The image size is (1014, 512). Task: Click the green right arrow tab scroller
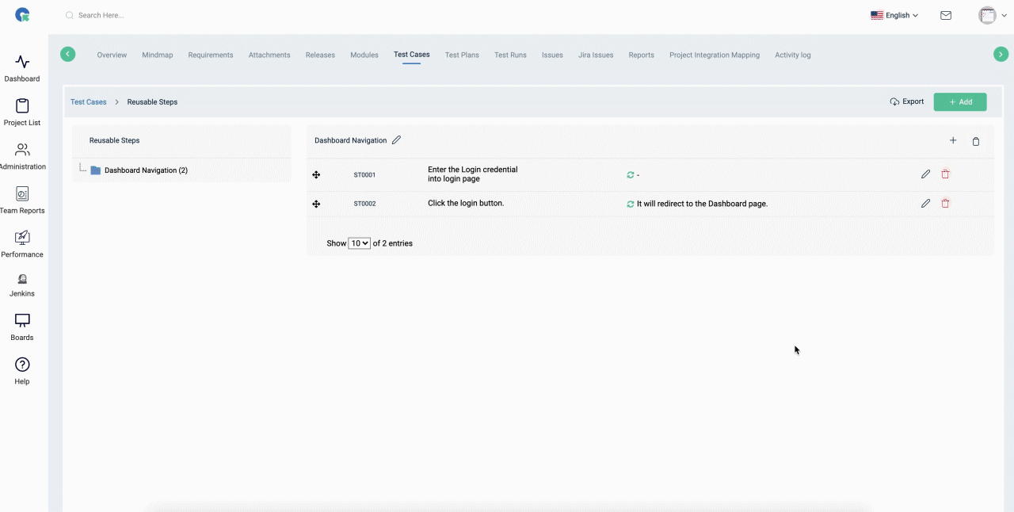tap(1001, 54)
